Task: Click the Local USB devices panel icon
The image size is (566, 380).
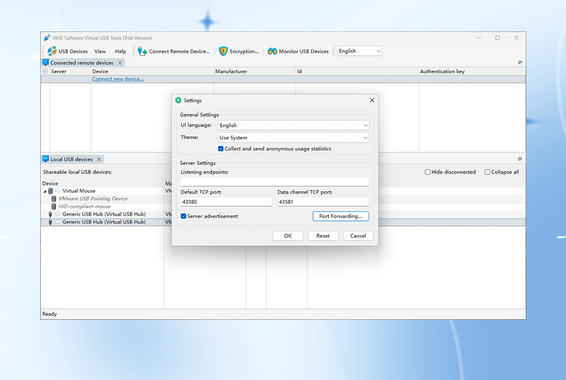Action: (x=46, y=159)
